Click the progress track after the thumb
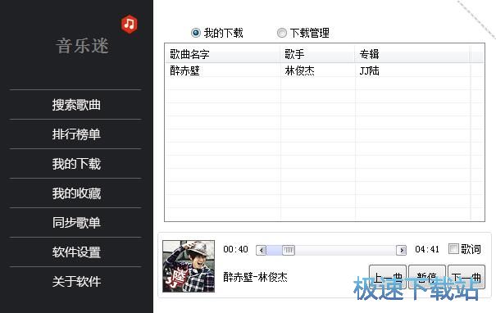The height and width of the screenshot is (313, 496). click(x=345, y=250)
